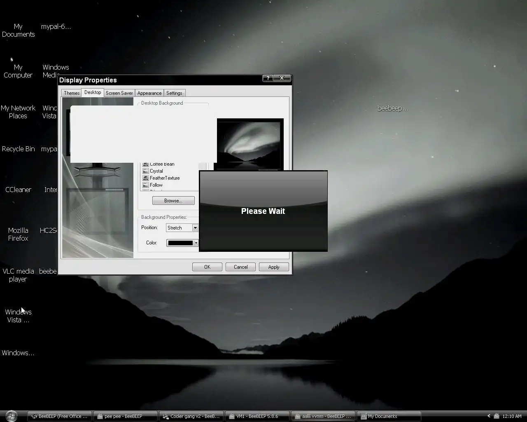Go to the Appearance tab
Screen dimensions: 527x422
point(149,93)
